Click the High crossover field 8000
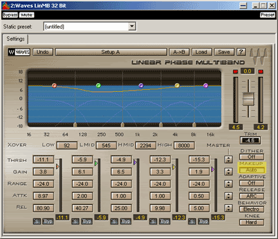 point(184,146)
